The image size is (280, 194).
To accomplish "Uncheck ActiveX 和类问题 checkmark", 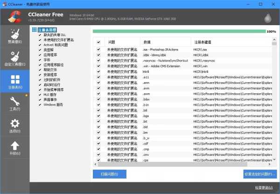I will 40,45.
